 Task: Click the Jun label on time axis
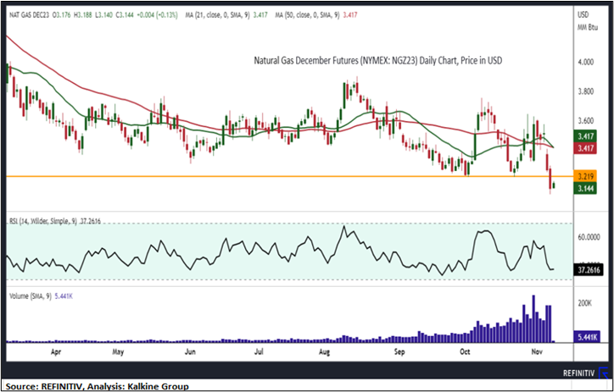point(190,351)
